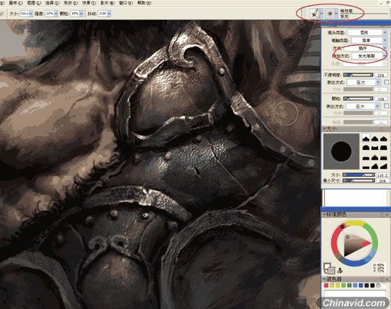Open the 选择 (Select) menu
Screen dimensions: 391x309
(52, 3)
